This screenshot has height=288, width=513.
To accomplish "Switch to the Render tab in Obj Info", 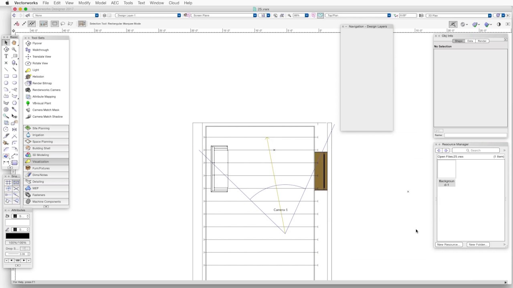I will coord(482,41).
